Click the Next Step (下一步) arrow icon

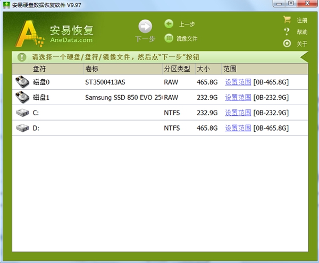coord(145,27)
